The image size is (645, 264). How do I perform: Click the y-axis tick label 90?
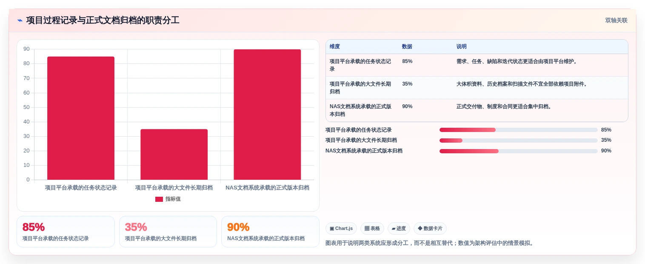[26, 49]
